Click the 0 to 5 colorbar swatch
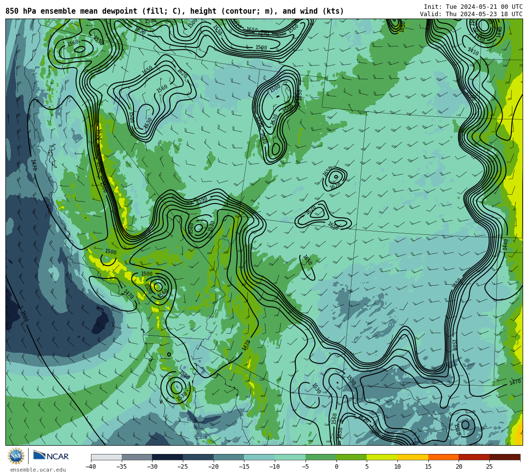This screenshot has width=528, height=476. tap(352, 457)
